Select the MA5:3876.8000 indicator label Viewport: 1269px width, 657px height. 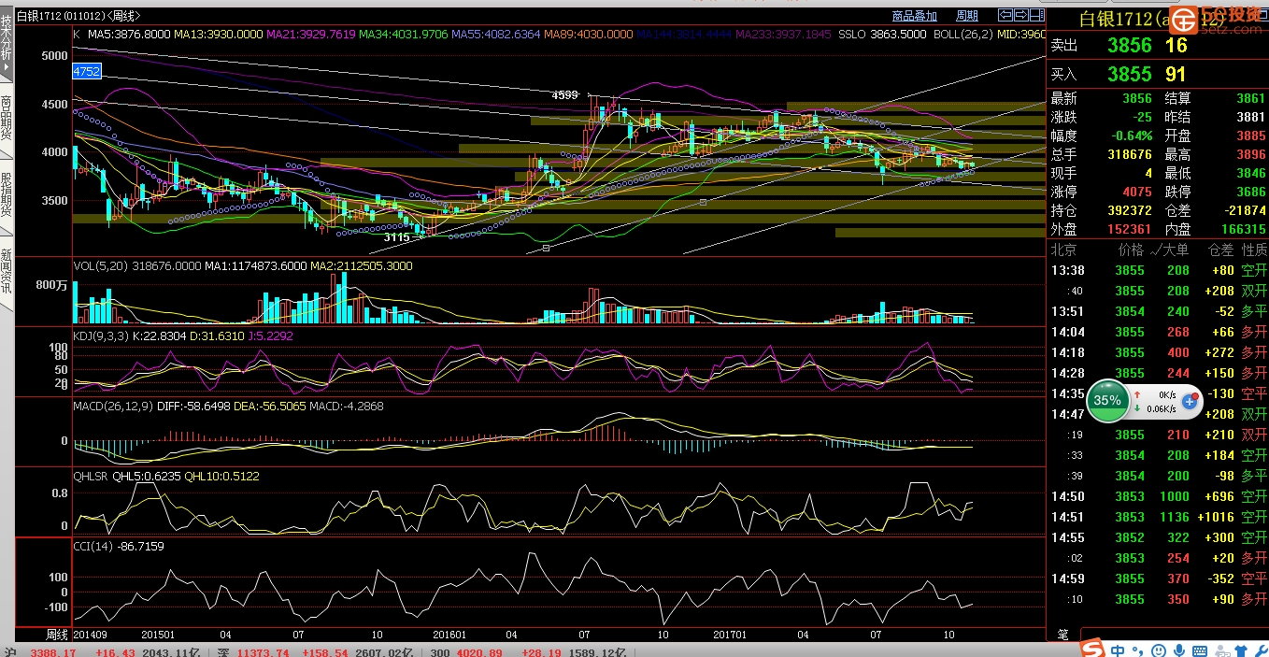pos(129,35)
